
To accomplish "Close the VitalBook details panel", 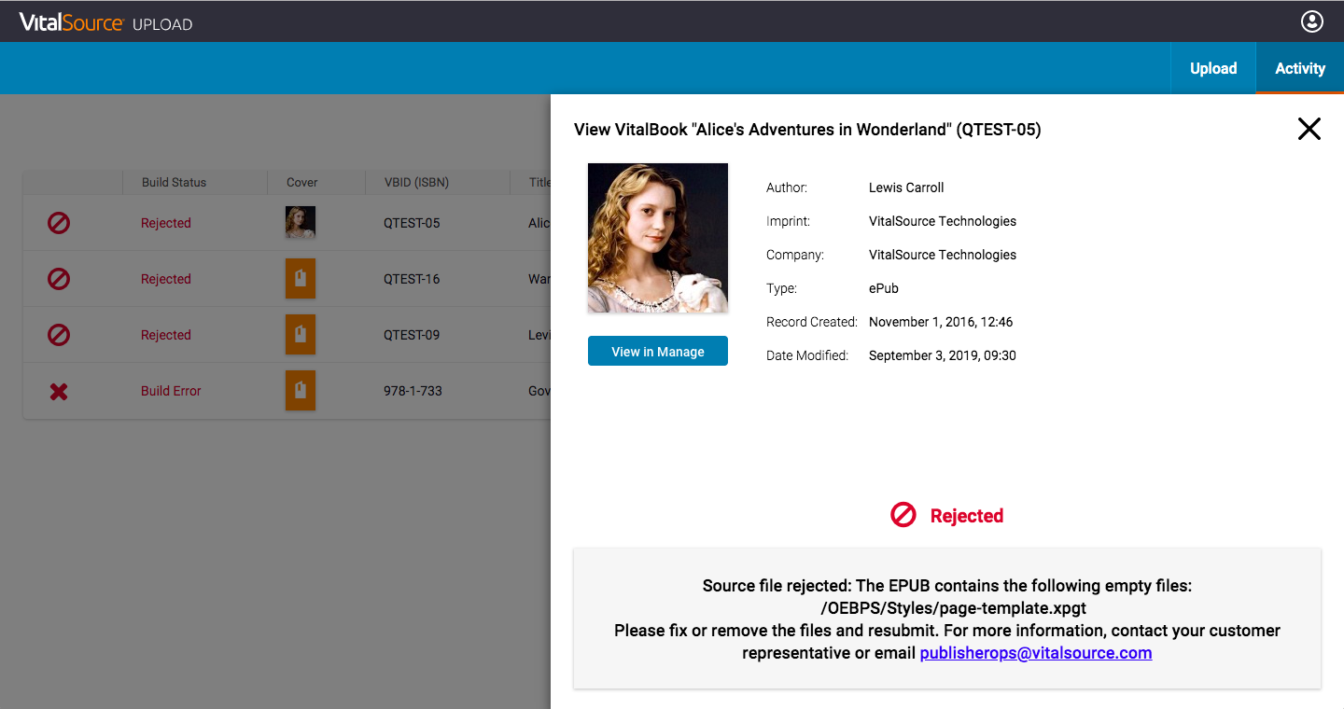I will pos(1309,129).
